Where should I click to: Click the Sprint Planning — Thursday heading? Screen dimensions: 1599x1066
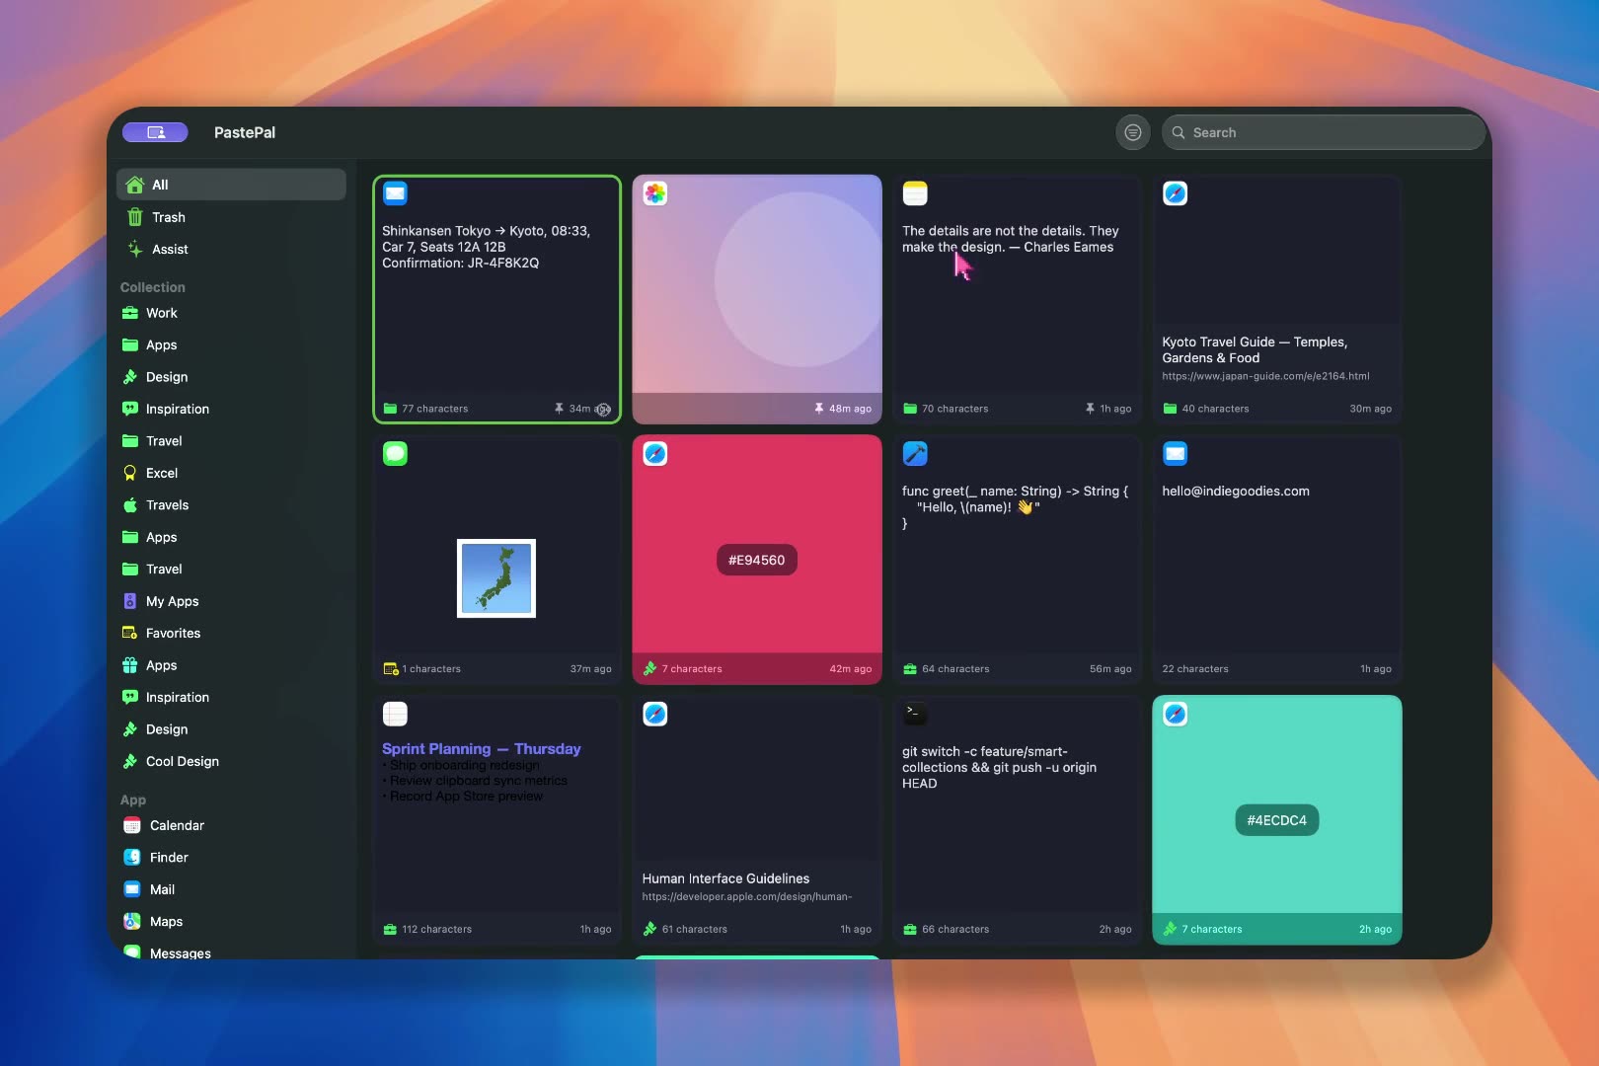click(482, 749)
